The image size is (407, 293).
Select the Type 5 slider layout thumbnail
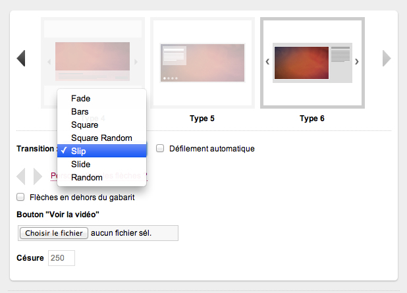pos(203,63)
